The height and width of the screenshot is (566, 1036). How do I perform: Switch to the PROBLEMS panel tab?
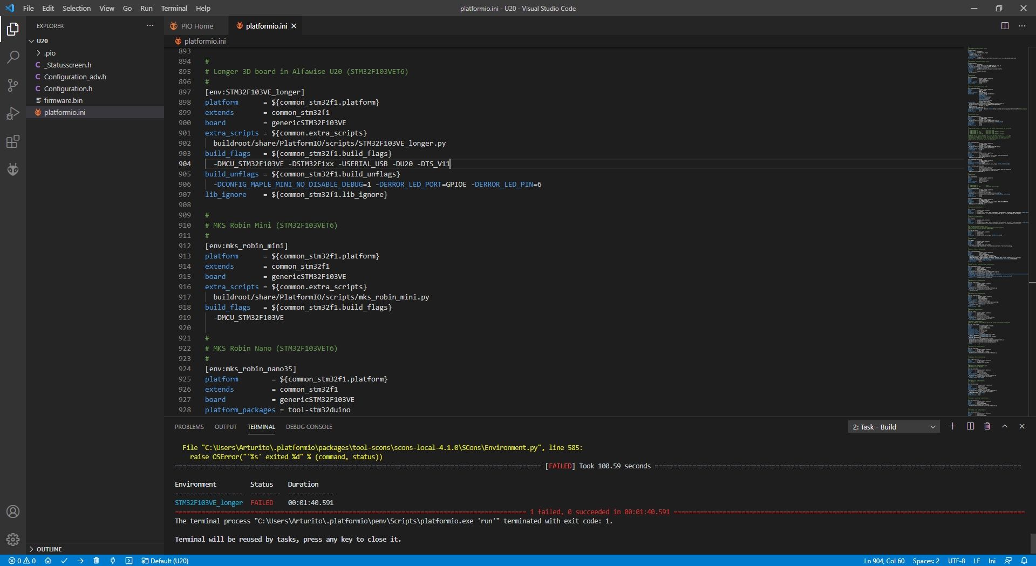[x=189, y=427]
